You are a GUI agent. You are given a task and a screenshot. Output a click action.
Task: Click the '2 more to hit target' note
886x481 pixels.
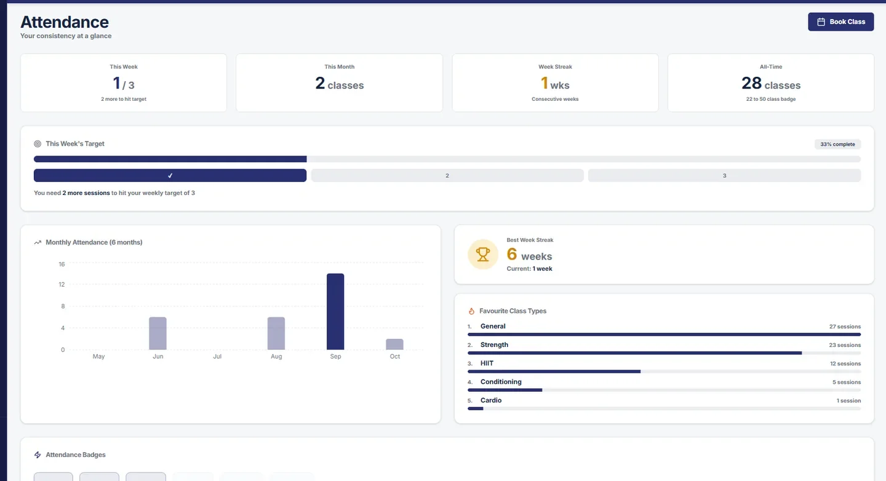(x=124, y=99)
